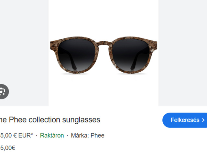The image size is (207, 155).
Task: Click the 5,00 € EUR* price text
Action: click(x=16, y=136)
